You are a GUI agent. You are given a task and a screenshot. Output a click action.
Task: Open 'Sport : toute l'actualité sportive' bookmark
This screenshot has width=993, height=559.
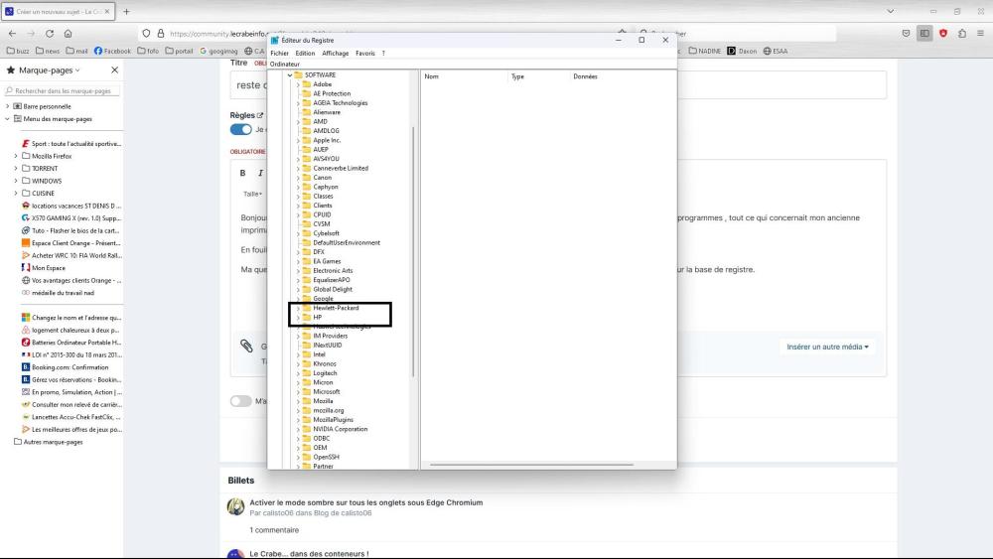71,144
